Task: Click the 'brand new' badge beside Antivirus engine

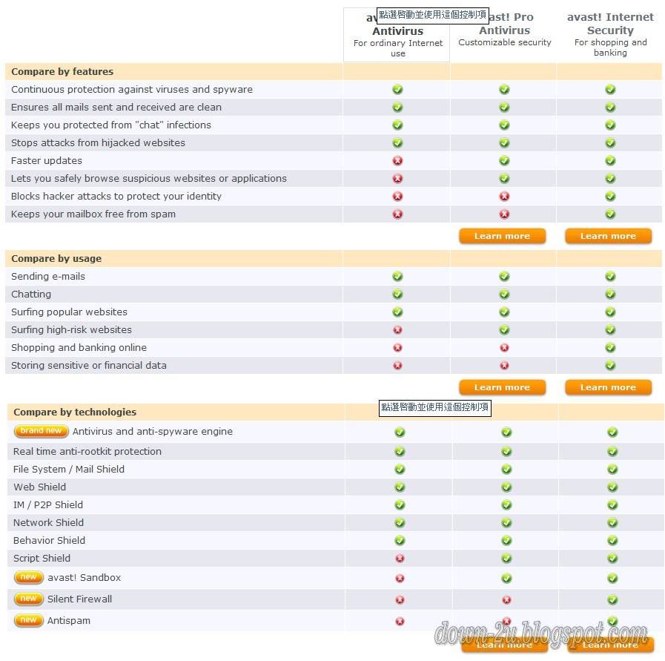Action: tap(41, 431)
